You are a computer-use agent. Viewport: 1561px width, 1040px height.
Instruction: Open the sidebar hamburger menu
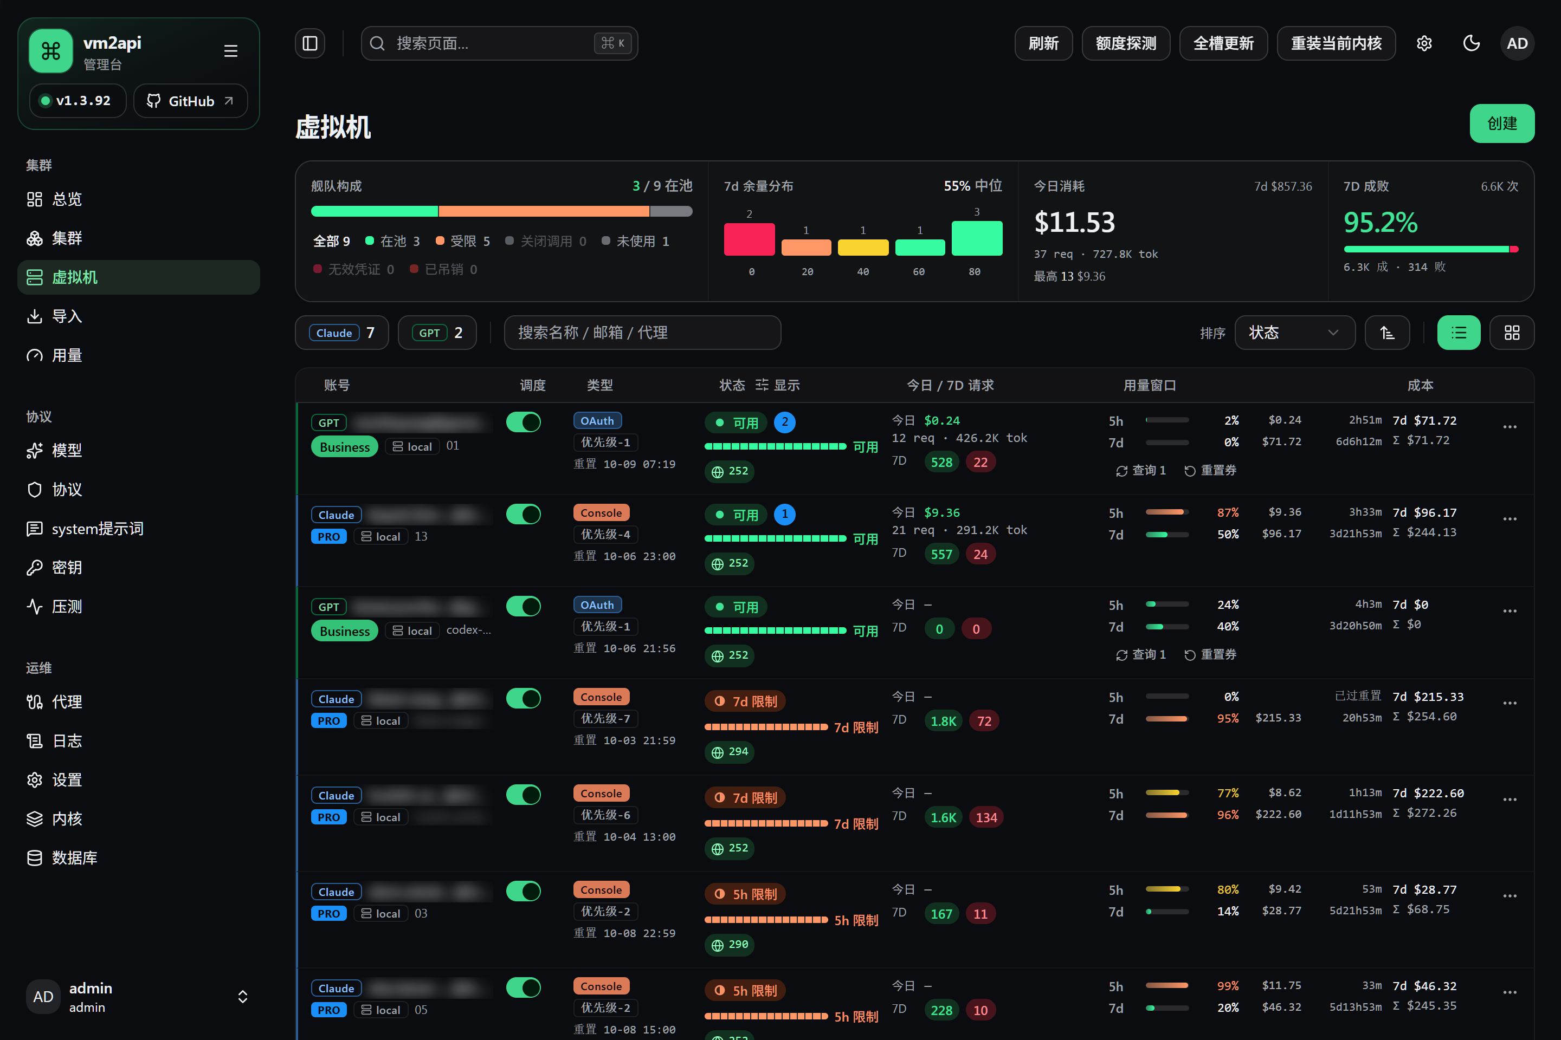click(x=230, y=51)
